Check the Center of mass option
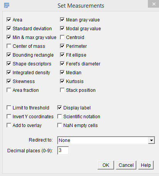 pos(9,46)
